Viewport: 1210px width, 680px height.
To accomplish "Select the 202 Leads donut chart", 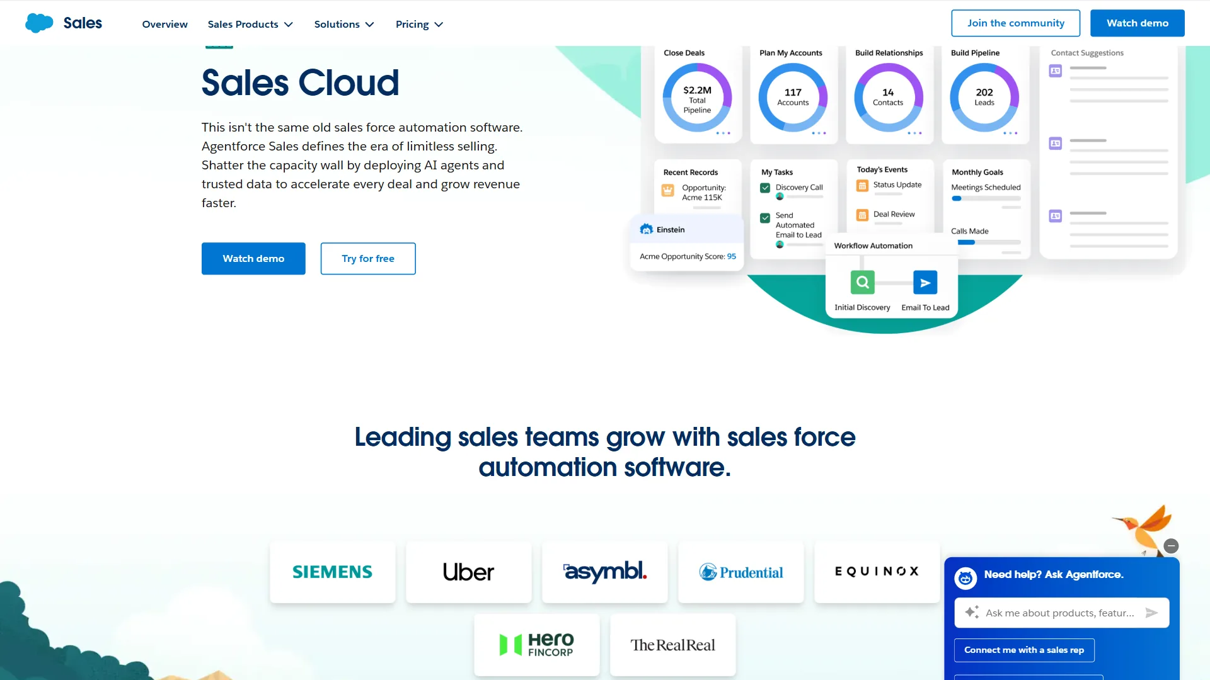I will [984, 98].
